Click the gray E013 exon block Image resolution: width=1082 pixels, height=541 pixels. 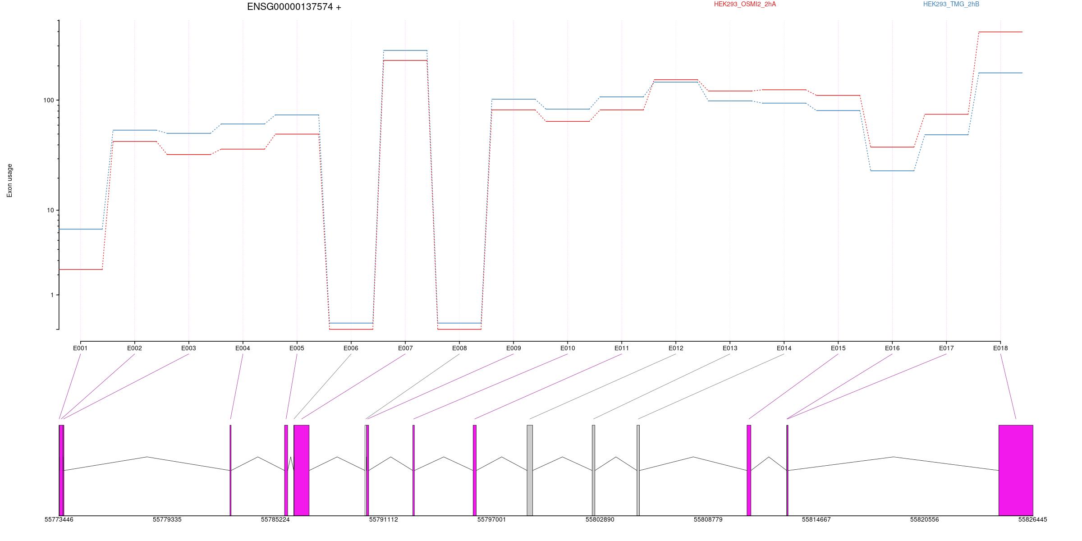pyautogui.click(x=593, y=470)
